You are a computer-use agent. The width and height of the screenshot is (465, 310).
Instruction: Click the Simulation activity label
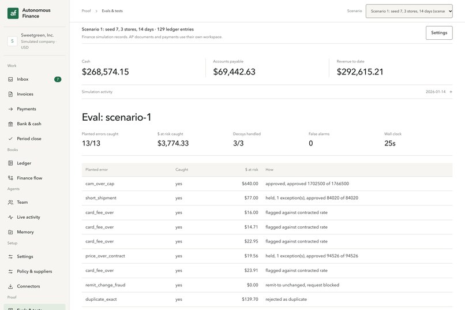coord(97,92)
